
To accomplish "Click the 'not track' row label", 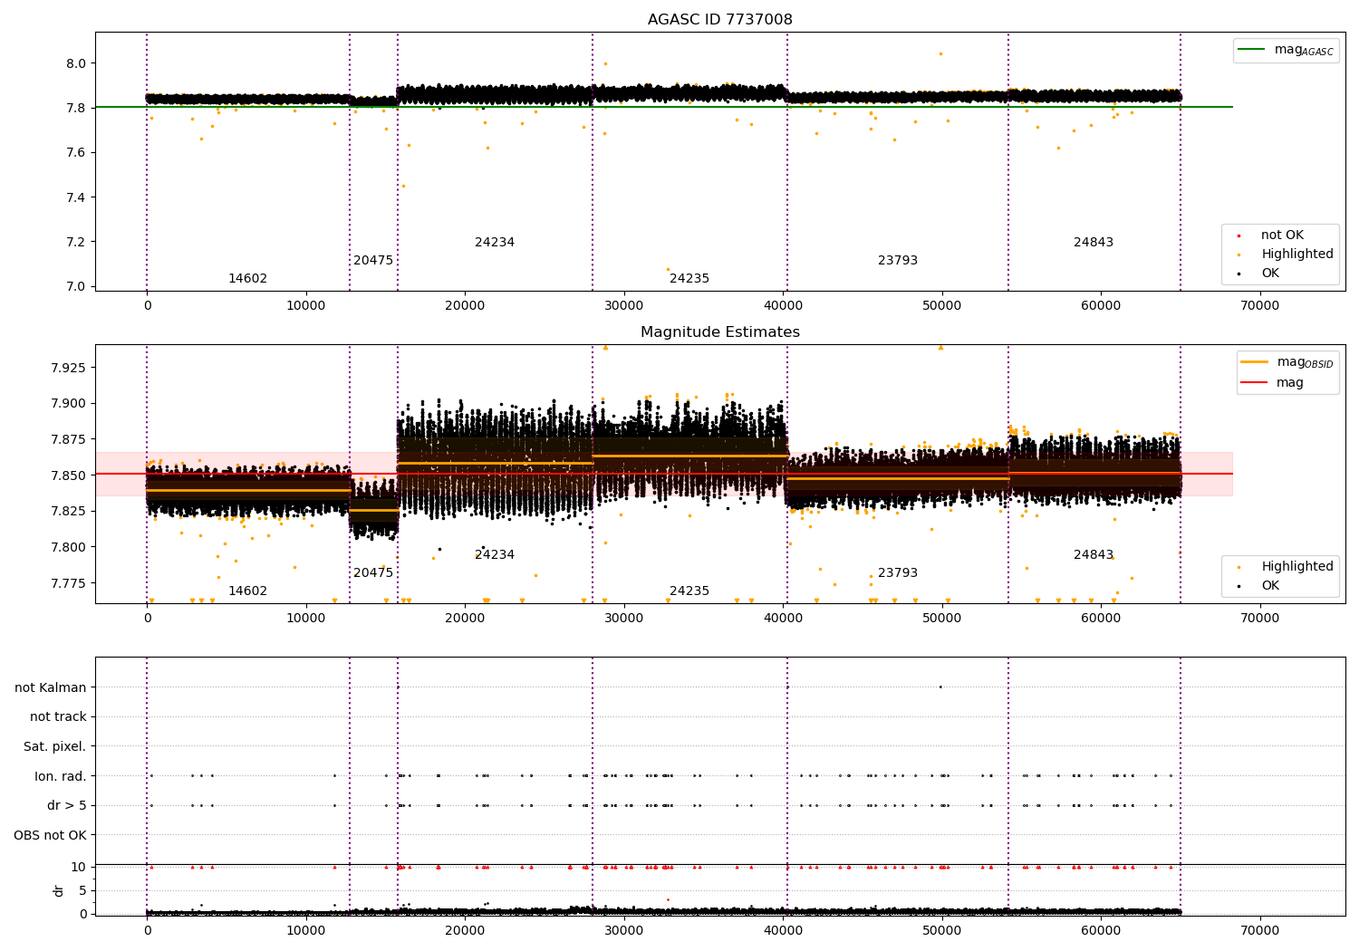I will (x=58, y=717).
